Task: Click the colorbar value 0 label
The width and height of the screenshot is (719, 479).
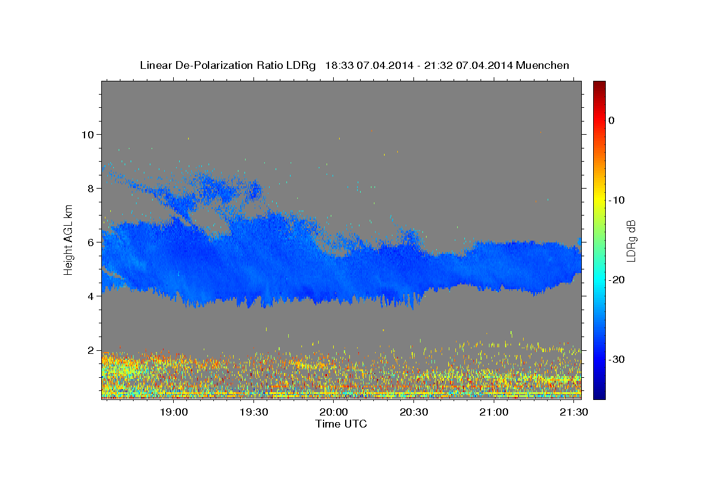Action: point(612,120)
